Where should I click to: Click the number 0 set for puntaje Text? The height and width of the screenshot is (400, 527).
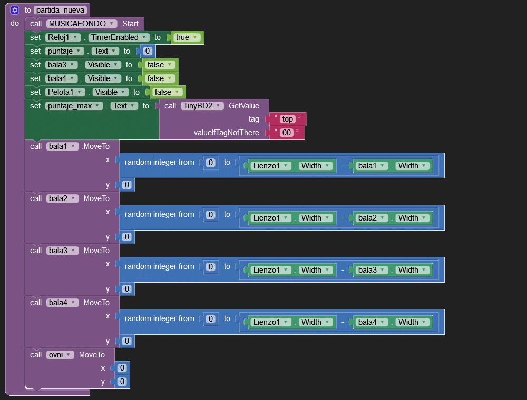tap(148, 51)
